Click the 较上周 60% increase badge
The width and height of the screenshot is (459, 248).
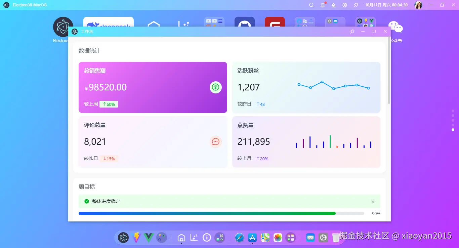point(109,104)
